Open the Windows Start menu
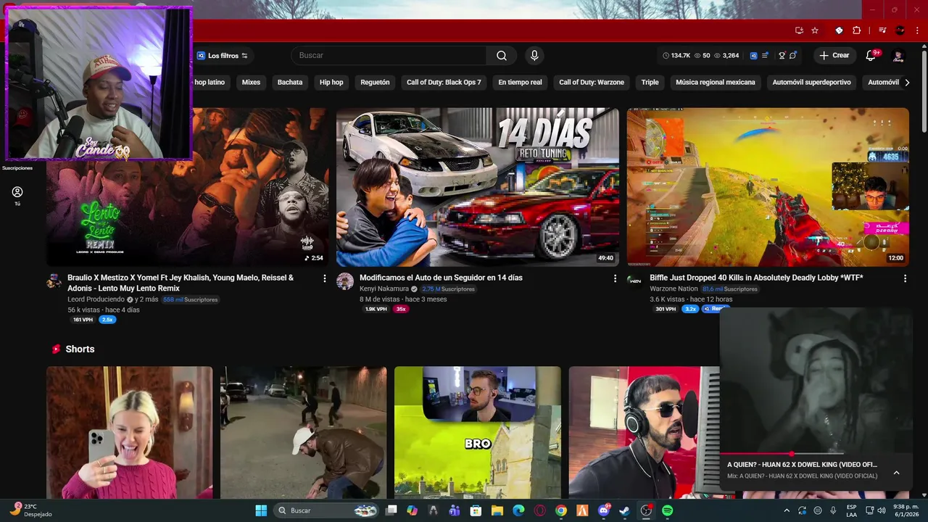 coord(261,510)
